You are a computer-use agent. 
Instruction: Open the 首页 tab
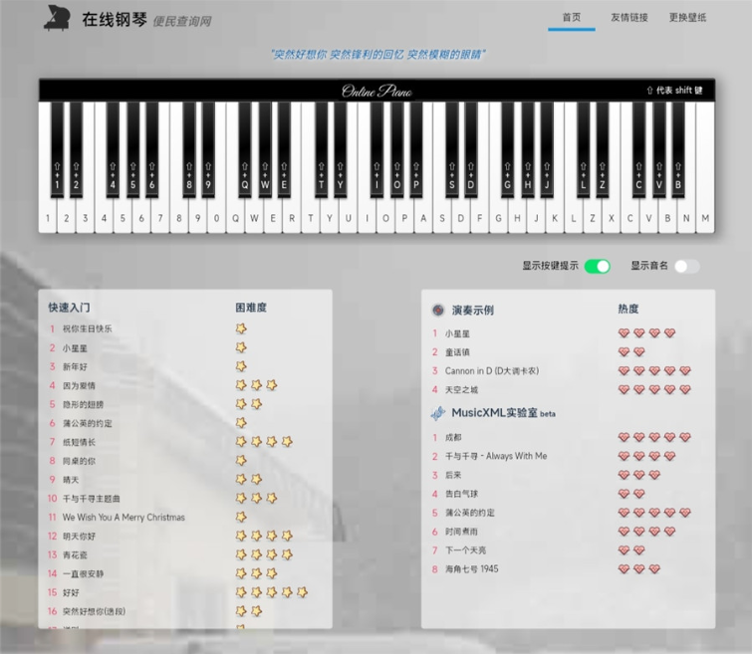click(x=572, y=18)
